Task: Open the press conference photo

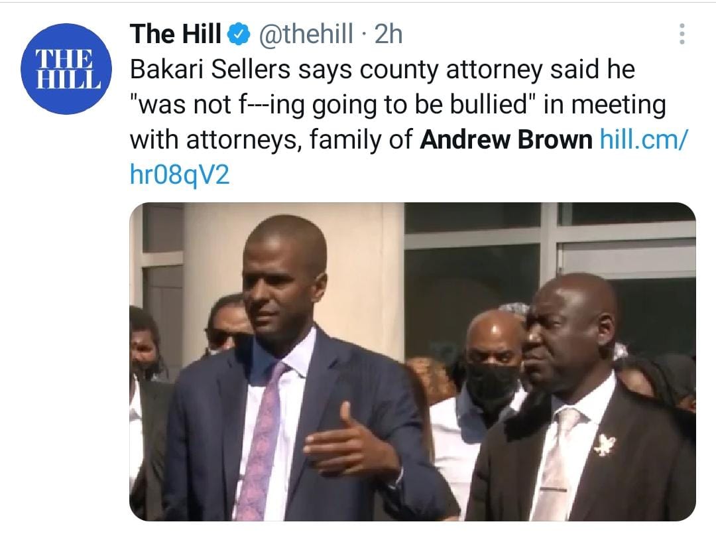Action: pyautogui.click(x=412, y=362)
